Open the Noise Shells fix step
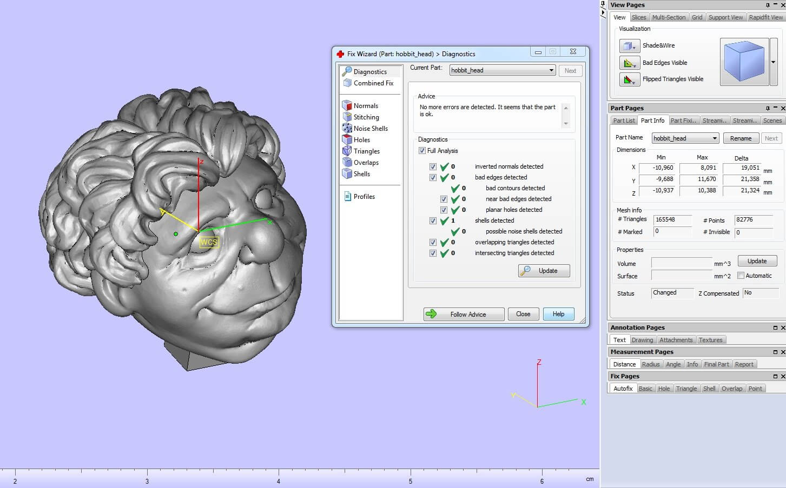Screen dimensions: 786x488 [371, 129]
